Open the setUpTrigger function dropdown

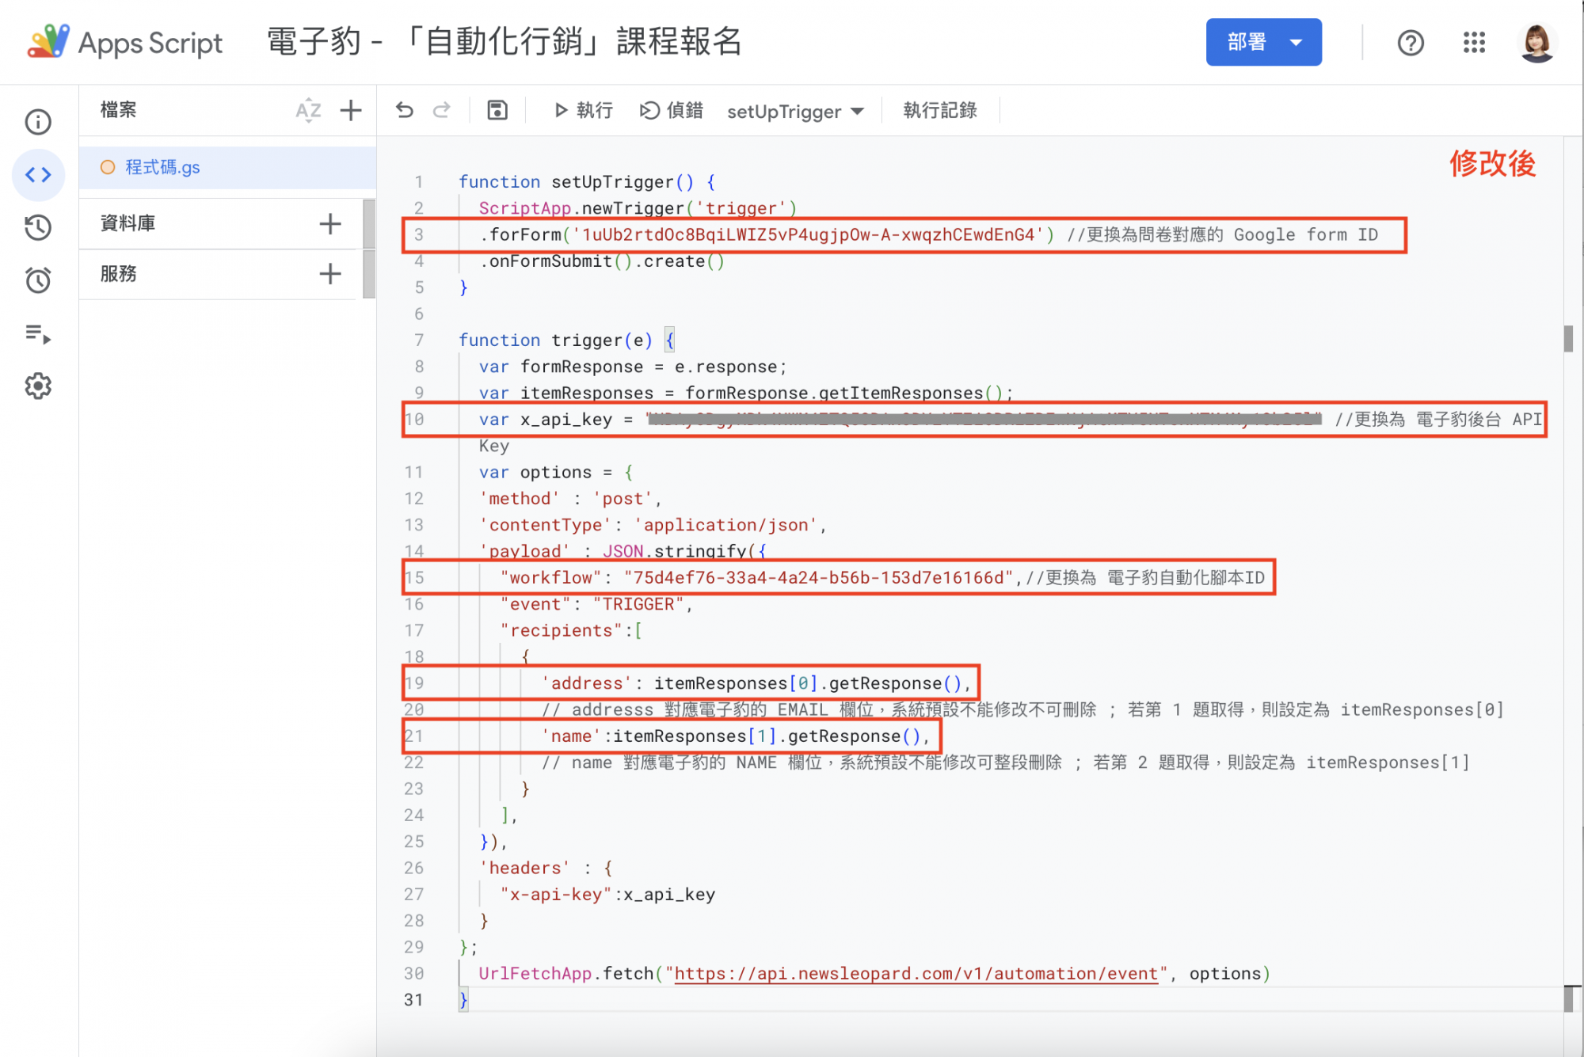(x=795, y=111)
